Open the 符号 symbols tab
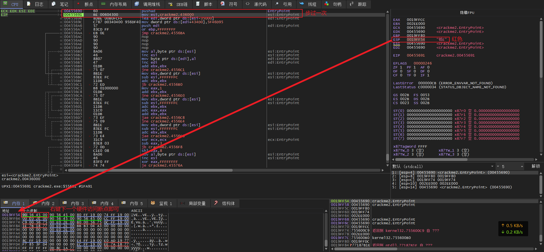Image resolution: width=544 pixels, height=252 pixels. click(x=230, y=4)
